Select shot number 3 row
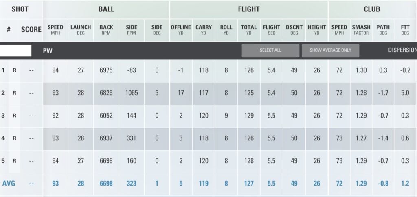The height and width of the screenshot is (197, 417). click(x=3, y=116)
